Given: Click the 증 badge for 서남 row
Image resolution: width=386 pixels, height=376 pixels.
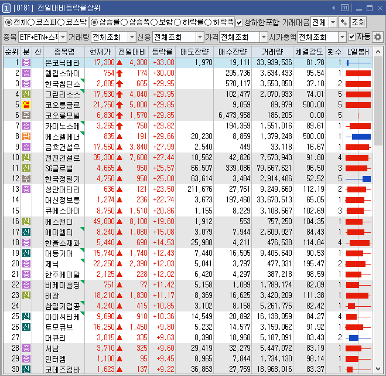Looking at the screenshot, I should pos(26,348).
